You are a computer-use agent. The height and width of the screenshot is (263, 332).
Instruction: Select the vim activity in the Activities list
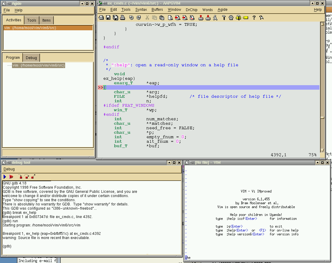(48, 28)
